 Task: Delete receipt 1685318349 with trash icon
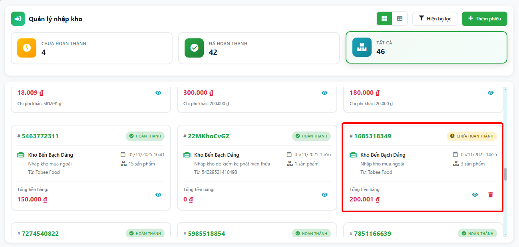coord(491,195)
